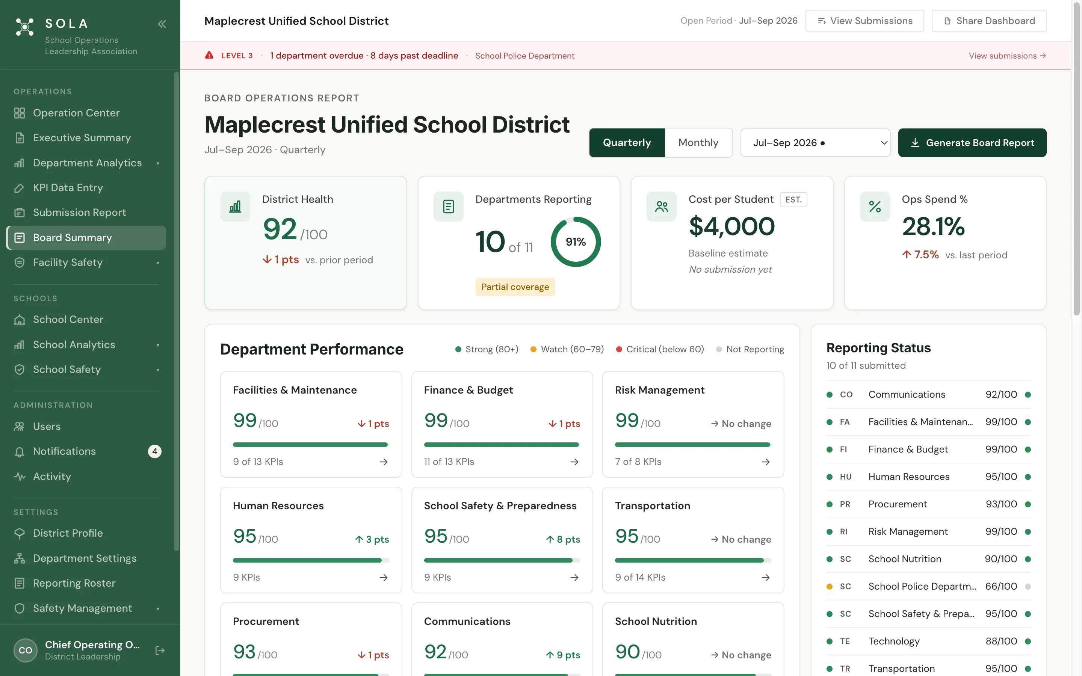1082x676 pixels.
Task: Click the Notifications bell icon
Action: point(19,451)
